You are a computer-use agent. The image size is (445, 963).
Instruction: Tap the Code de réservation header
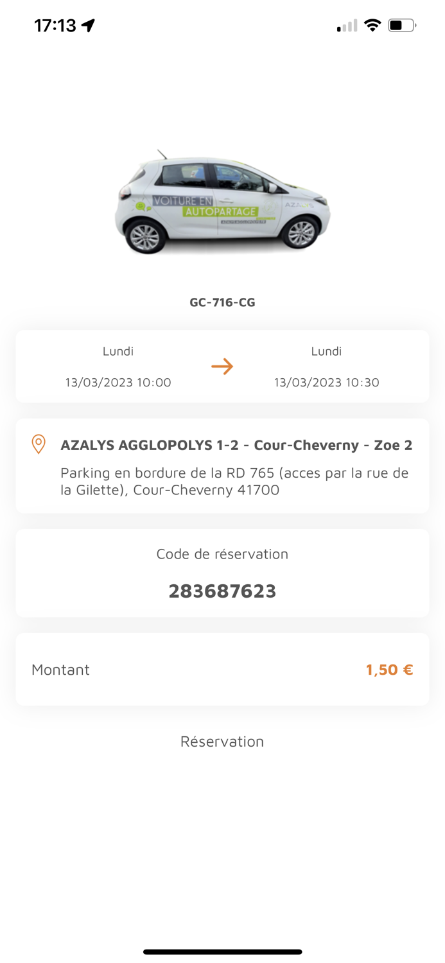[223, 553]
